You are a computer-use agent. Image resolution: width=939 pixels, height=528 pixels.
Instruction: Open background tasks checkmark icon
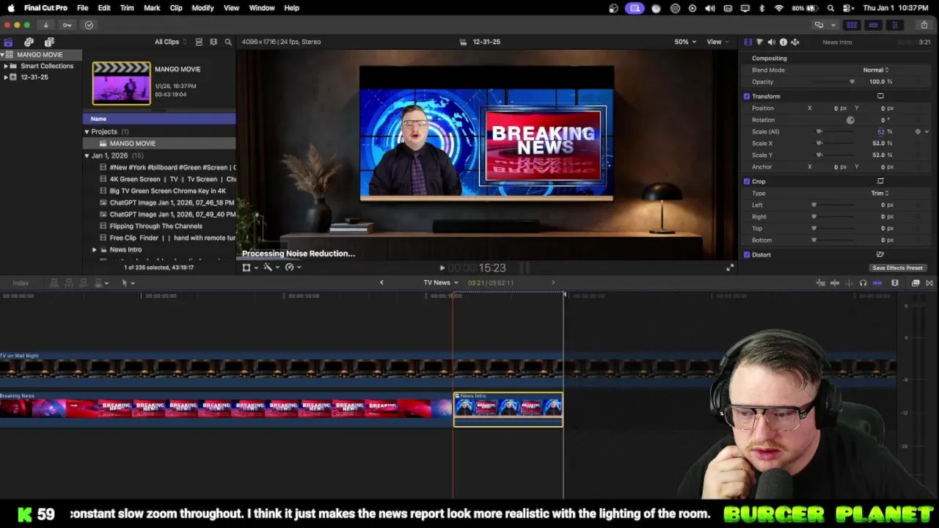coord(89,25)
